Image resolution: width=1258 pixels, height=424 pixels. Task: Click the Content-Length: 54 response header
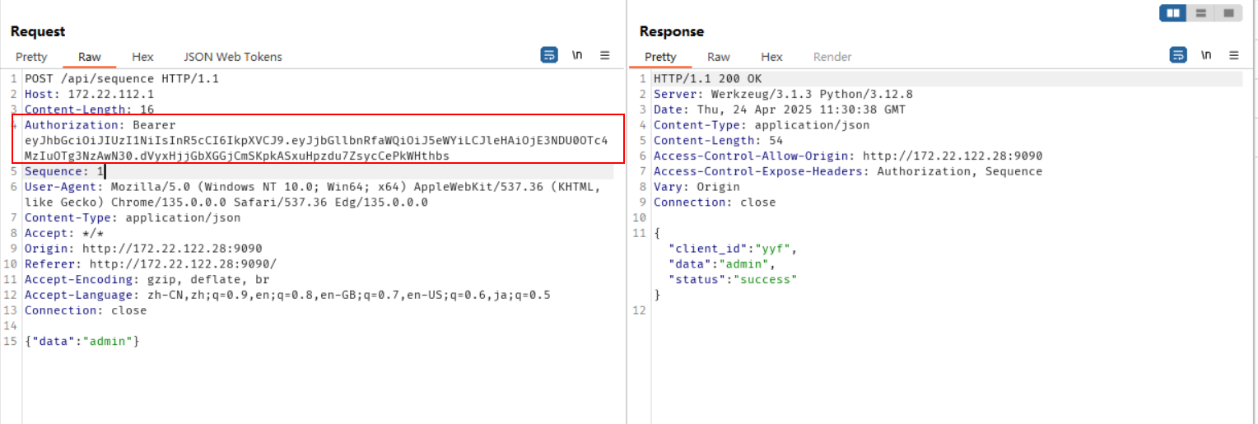click(x=718, y=141)
